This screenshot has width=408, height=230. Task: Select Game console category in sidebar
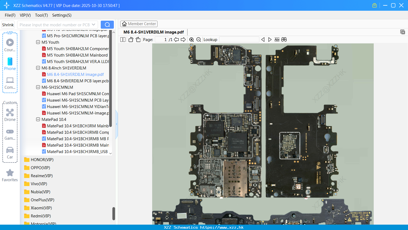tap(10, 134)
